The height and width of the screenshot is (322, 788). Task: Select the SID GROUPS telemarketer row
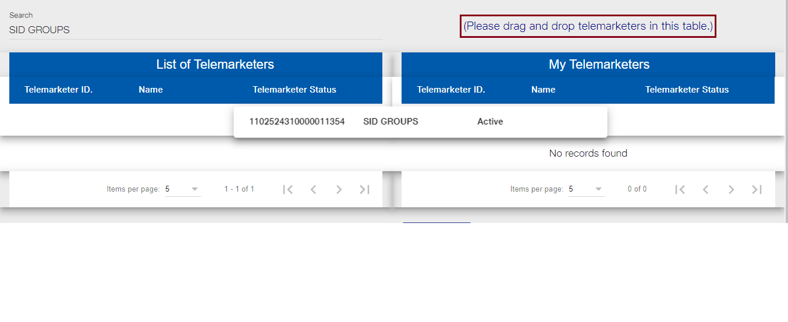coord(420,122)
